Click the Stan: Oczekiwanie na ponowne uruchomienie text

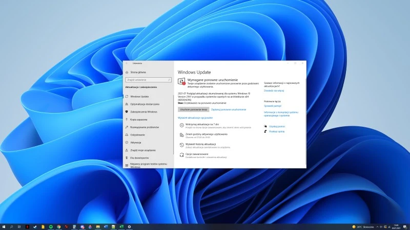[202, 103]
